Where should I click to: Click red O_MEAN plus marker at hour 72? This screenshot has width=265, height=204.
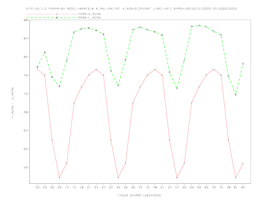[x=213, y=70]
